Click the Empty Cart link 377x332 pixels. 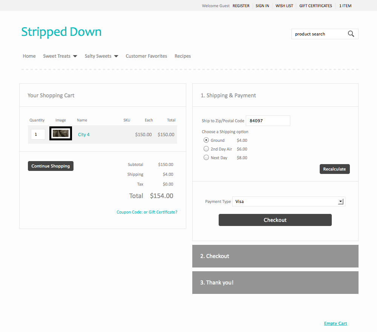(336, 323)
